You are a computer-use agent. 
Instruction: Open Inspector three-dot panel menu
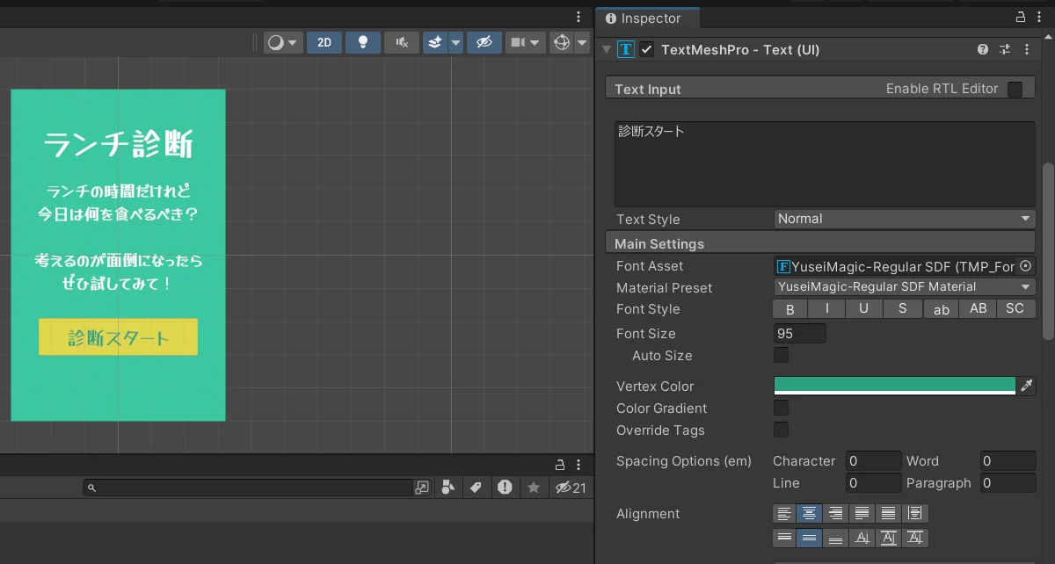click(x=1040, y=18)
